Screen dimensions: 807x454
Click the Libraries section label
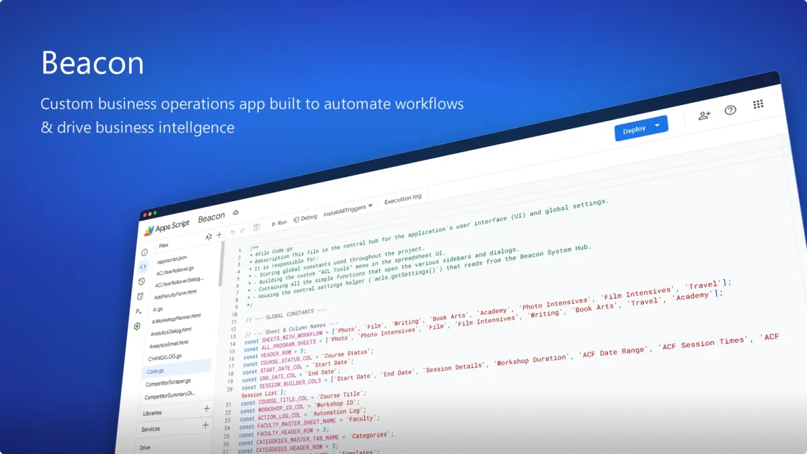point(152,413)
